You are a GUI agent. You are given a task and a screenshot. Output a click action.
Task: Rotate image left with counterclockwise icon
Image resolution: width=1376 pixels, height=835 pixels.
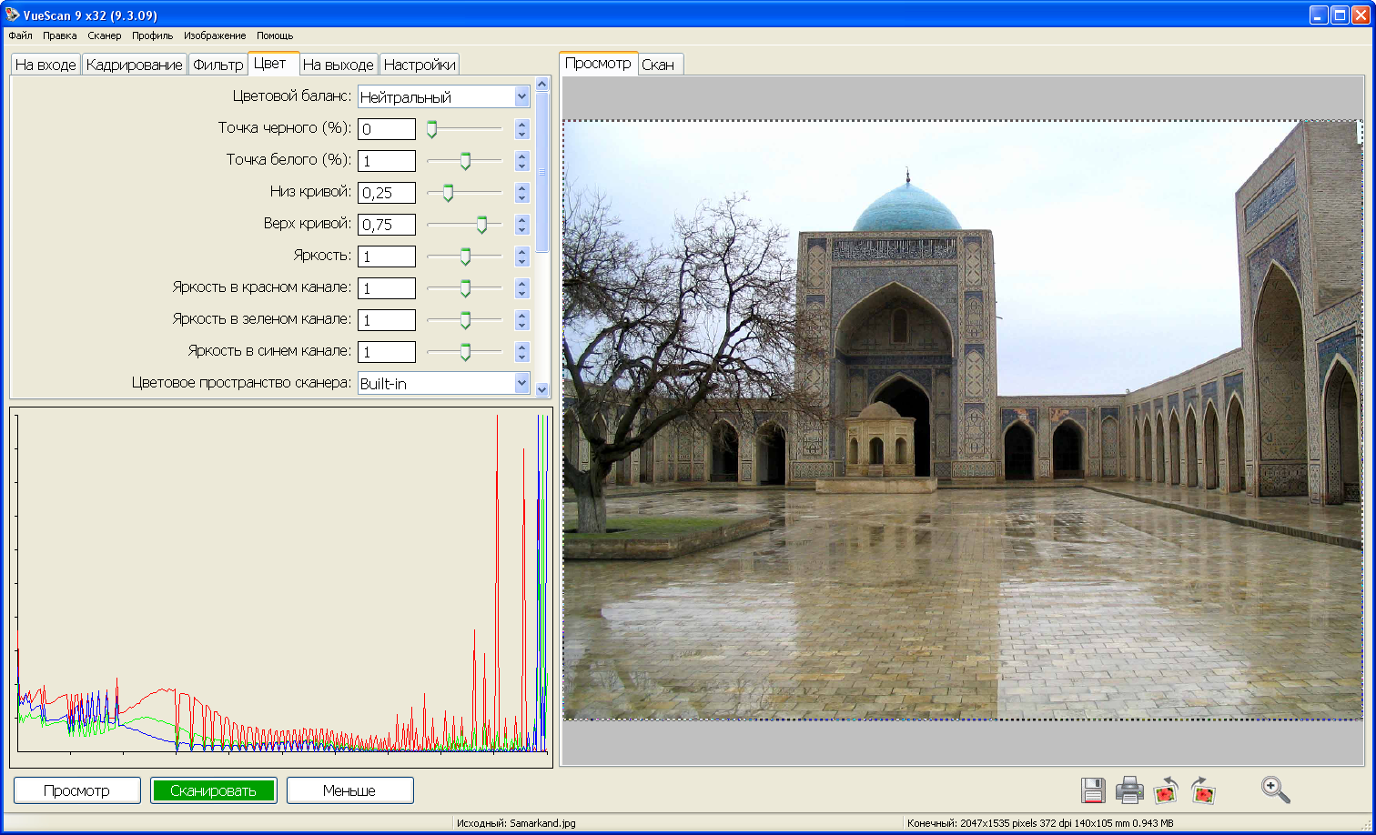tap(1166, 790)
